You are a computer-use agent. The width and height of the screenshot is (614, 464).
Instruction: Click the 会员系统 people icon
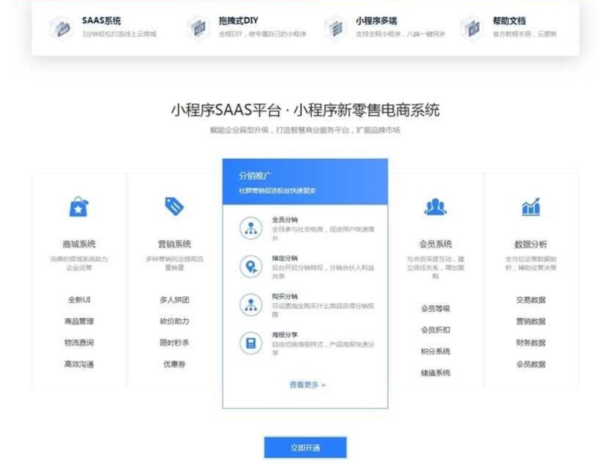click(x=435, y=207)
